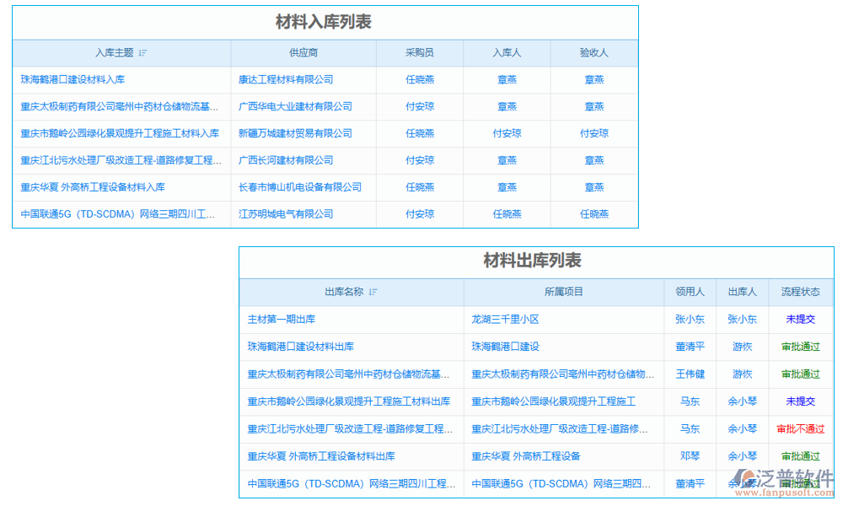
Task: Open 游恢 in the 出库人 column
Action: coord(742,347)
